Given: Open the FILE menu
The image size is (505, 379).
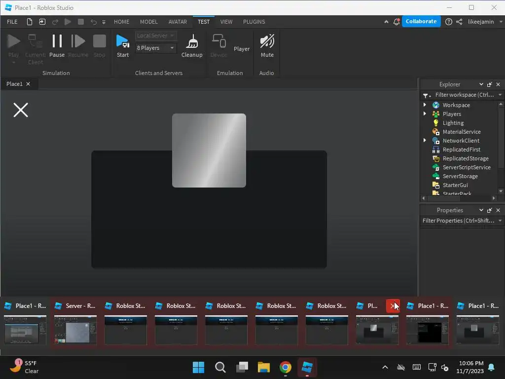Looking at the screenshot, I should [12, 22].
